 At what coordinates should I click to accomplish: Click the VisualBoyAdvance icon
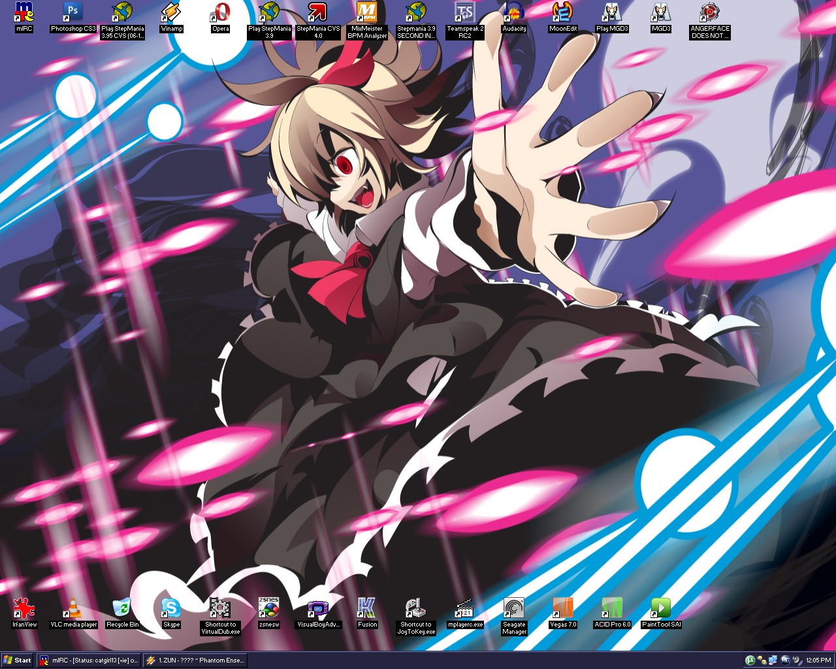(318, 608)
